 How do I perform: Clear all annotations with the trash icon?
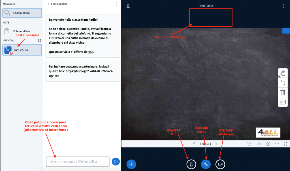(x=283, y=92)
